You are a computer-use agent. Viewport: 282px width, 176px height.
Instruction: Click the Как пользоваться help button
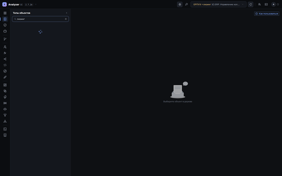pos(267,14)
